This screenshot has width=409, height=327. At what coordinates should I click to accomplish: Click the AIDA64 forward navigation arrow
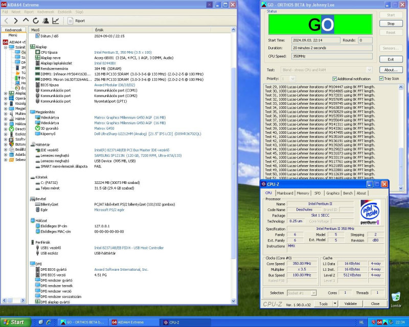point(16,21)
